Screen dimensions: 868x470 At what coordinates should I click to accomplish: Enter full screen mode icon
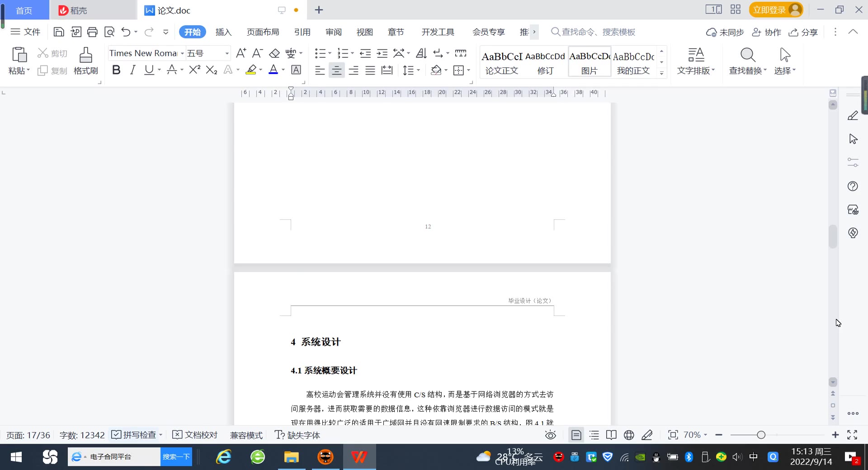(x=852, y=435)
